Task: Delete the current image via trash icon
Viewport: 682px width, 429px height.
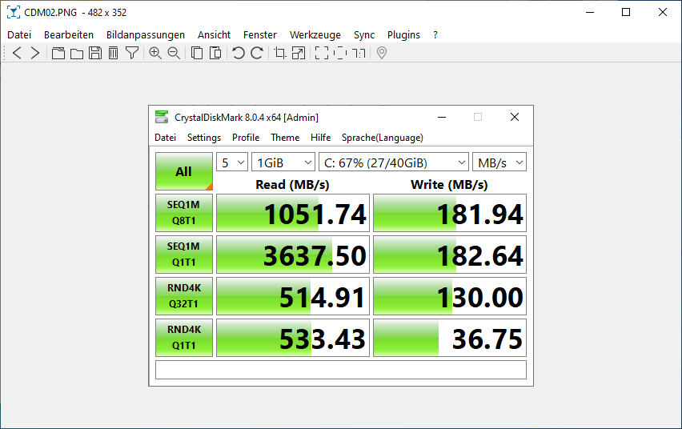Action: point(113,53)
